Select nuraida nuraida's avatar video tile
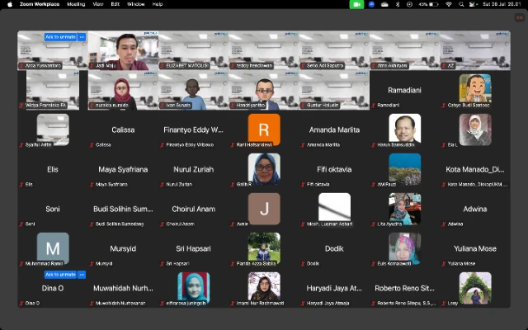Screen dimensions: 528x330 pos(123,90)
